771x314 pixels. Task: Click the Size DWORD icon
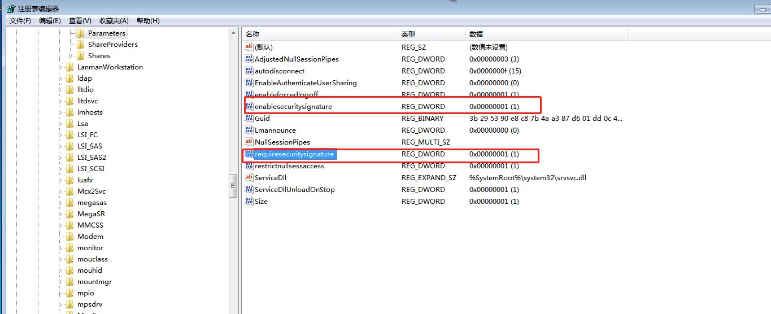[249, 201]
